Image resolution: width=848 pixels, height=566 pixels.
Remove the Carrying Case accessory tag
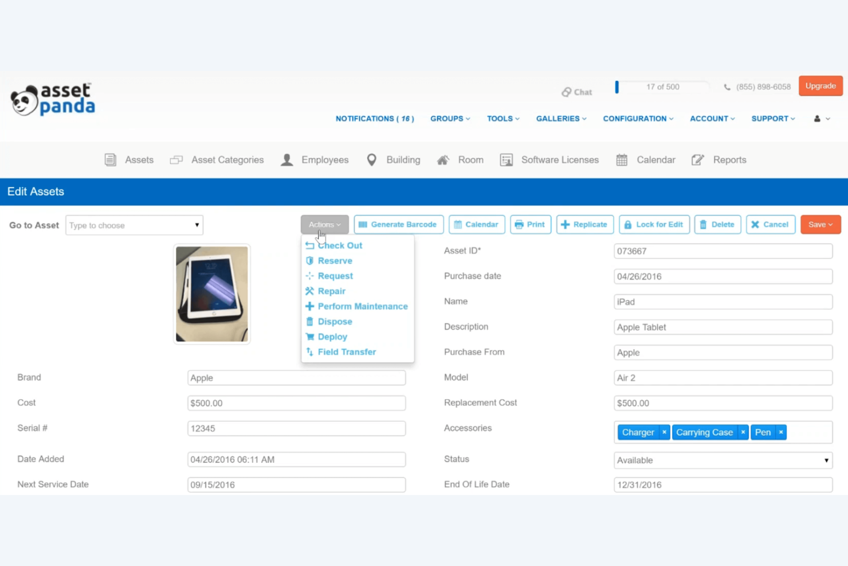[x=743, y=432]
